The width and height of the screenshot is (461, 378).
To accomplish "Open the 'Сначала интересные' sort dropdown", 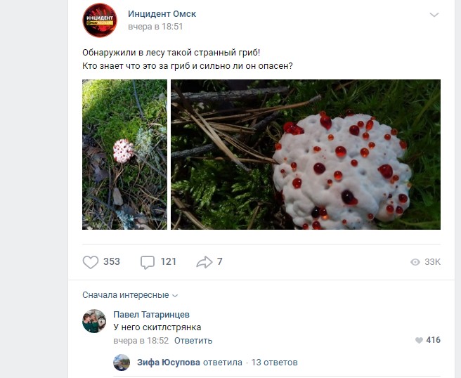I will (x=130, y=295).
